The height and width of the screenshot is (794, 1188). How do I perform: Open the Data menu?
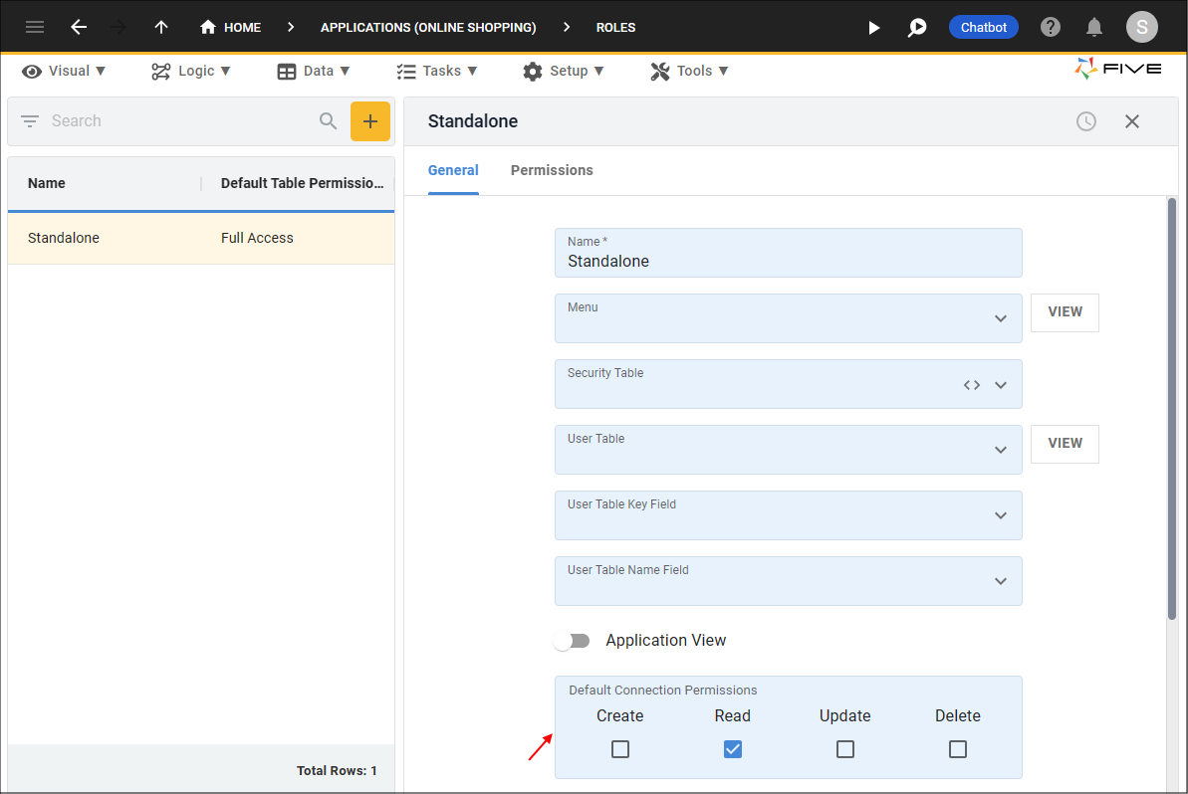pyautogui.click(x=314, y=72)
